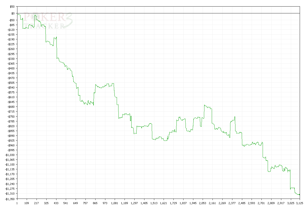Pick the 2,701 horizontal axis label

tap(261, 203)
